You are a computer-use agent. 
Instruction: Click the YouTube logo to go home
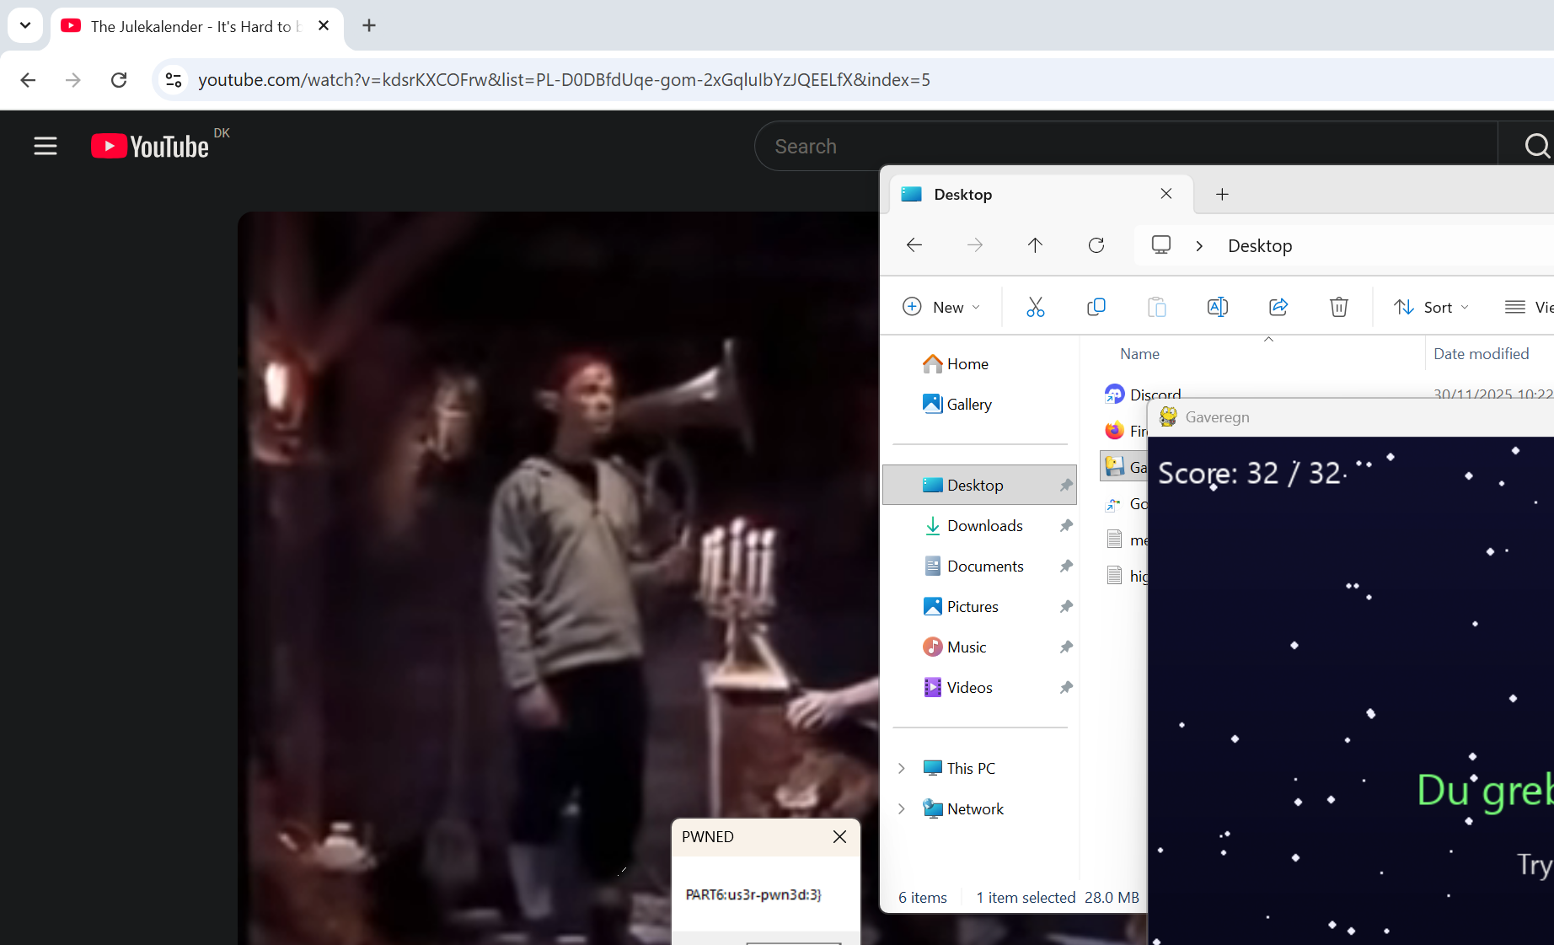(x=150, y=145)
